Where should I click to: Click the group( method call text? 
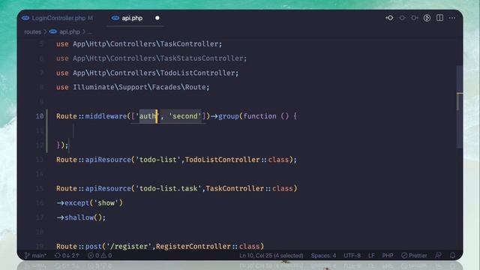231,116
